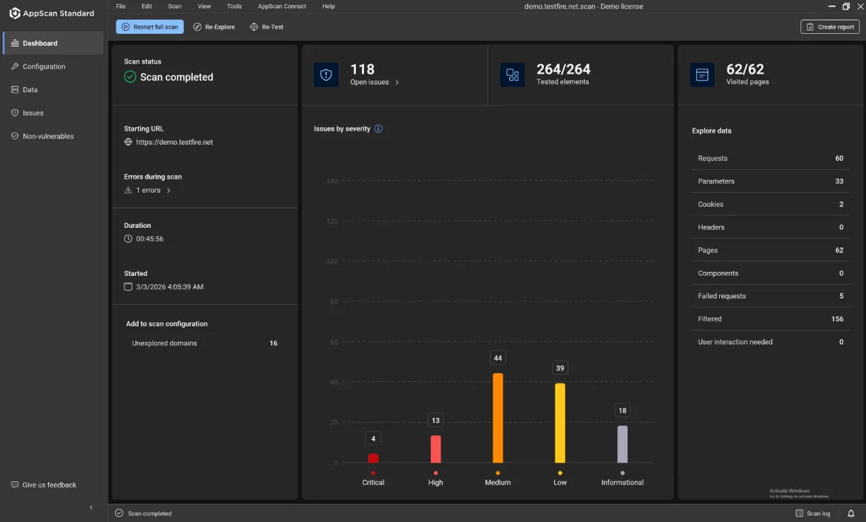Expand Open issues via its chevron arrow
The height and width of the screenshot is (522, 866).
tap(397, 82)
